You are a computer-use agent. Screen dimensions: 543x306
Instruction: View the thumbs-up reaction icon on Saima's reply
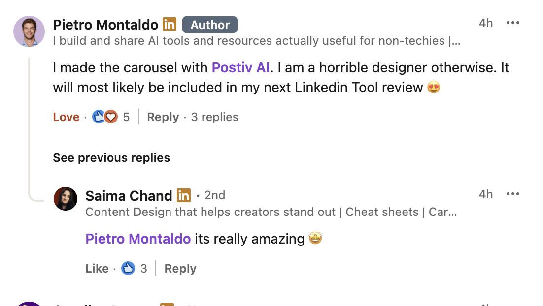pos(128,268)
